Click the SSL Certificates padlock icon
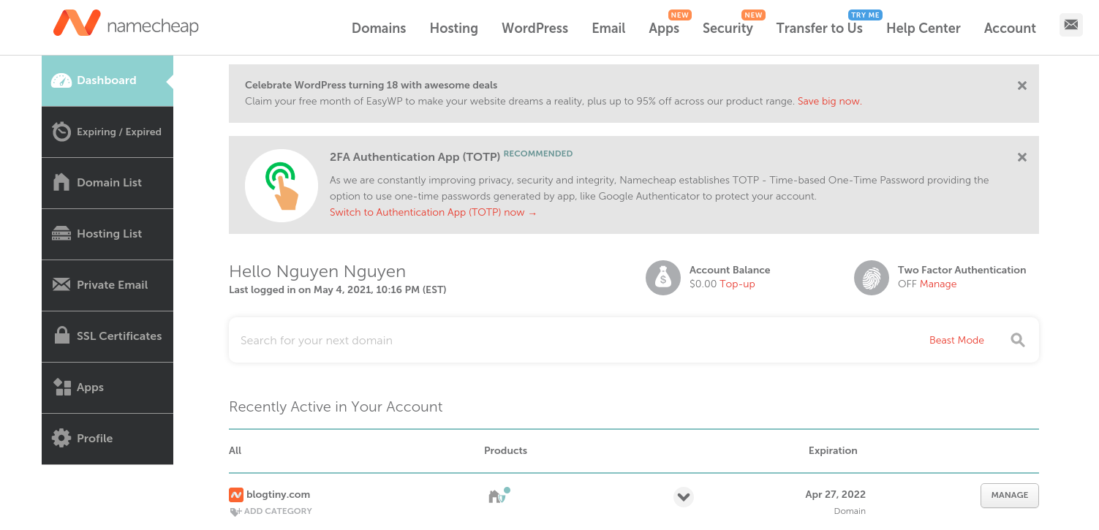 click(x=62, y=335)
